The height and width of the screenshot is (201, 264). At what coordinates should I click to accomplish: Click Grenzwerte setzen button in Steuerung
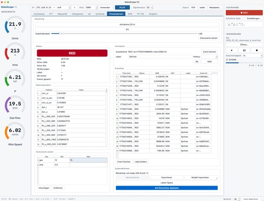pyautogui.click(x=209, y=38)
